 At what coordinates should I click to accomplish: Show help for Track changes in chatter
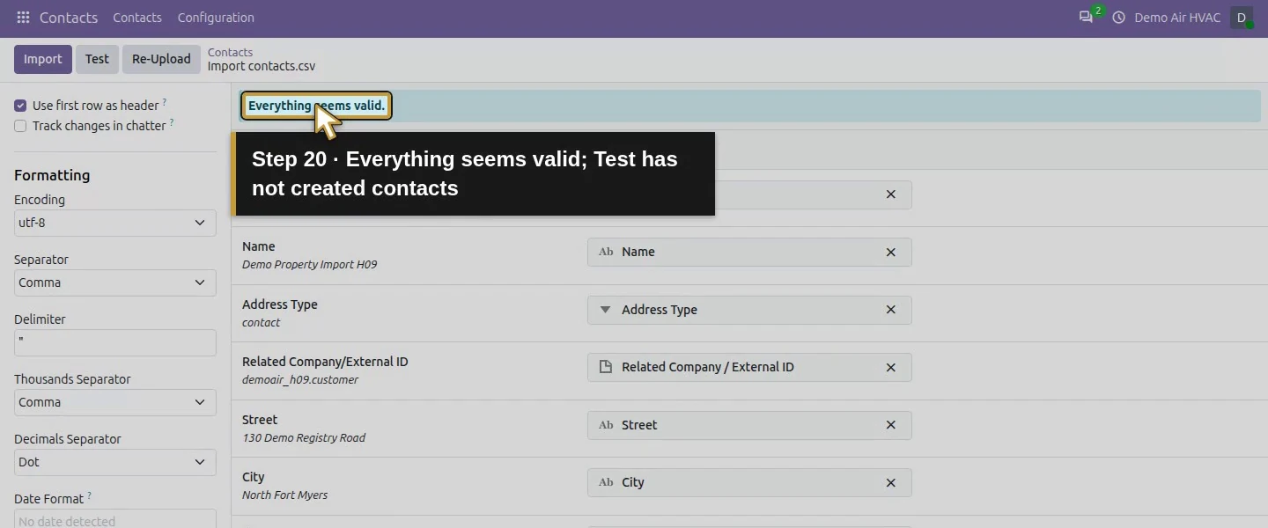coord(172,122)
